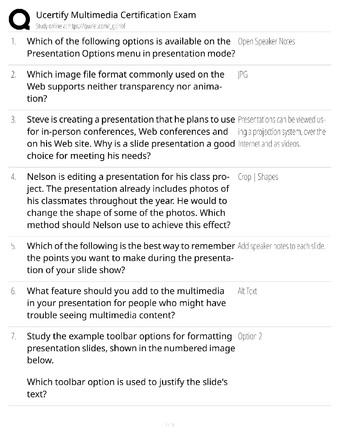Click the Quizlet logo icon
This screenshot has height=439, width=339.
[19, 19]
